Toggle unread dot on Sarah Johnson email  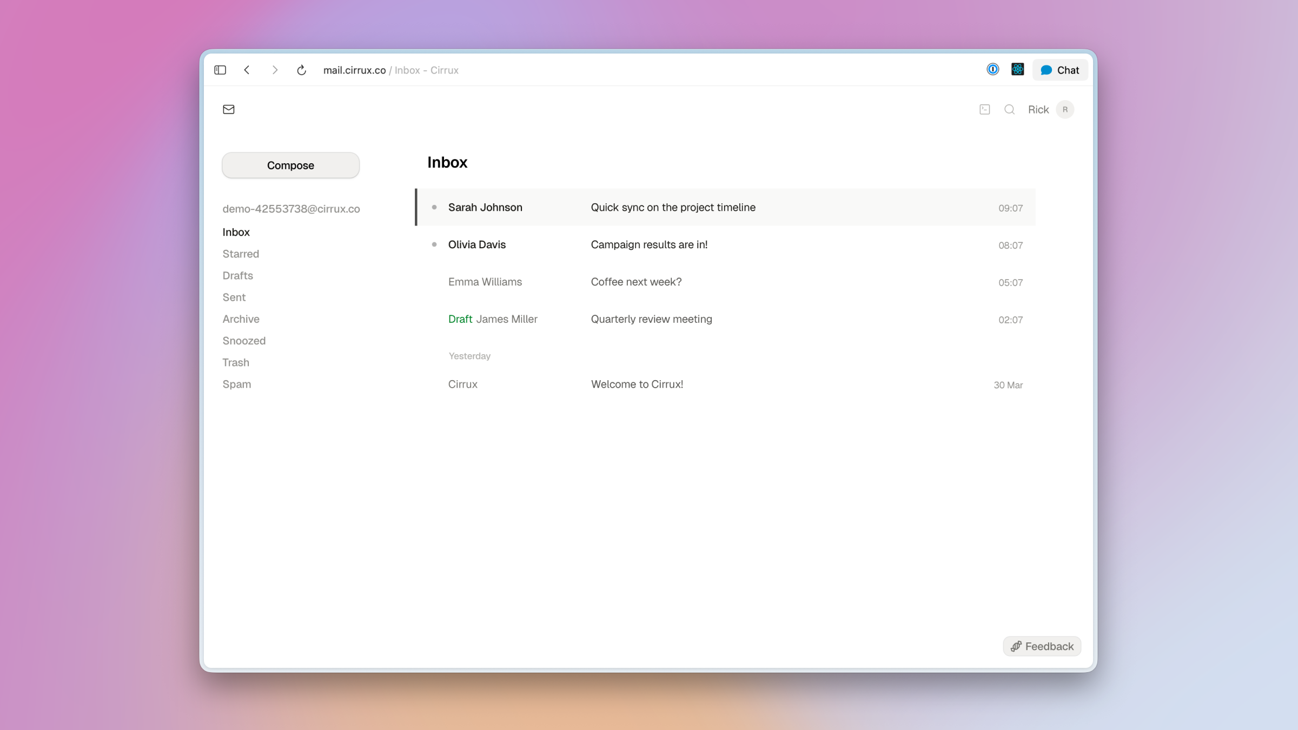tap(434, 207)
